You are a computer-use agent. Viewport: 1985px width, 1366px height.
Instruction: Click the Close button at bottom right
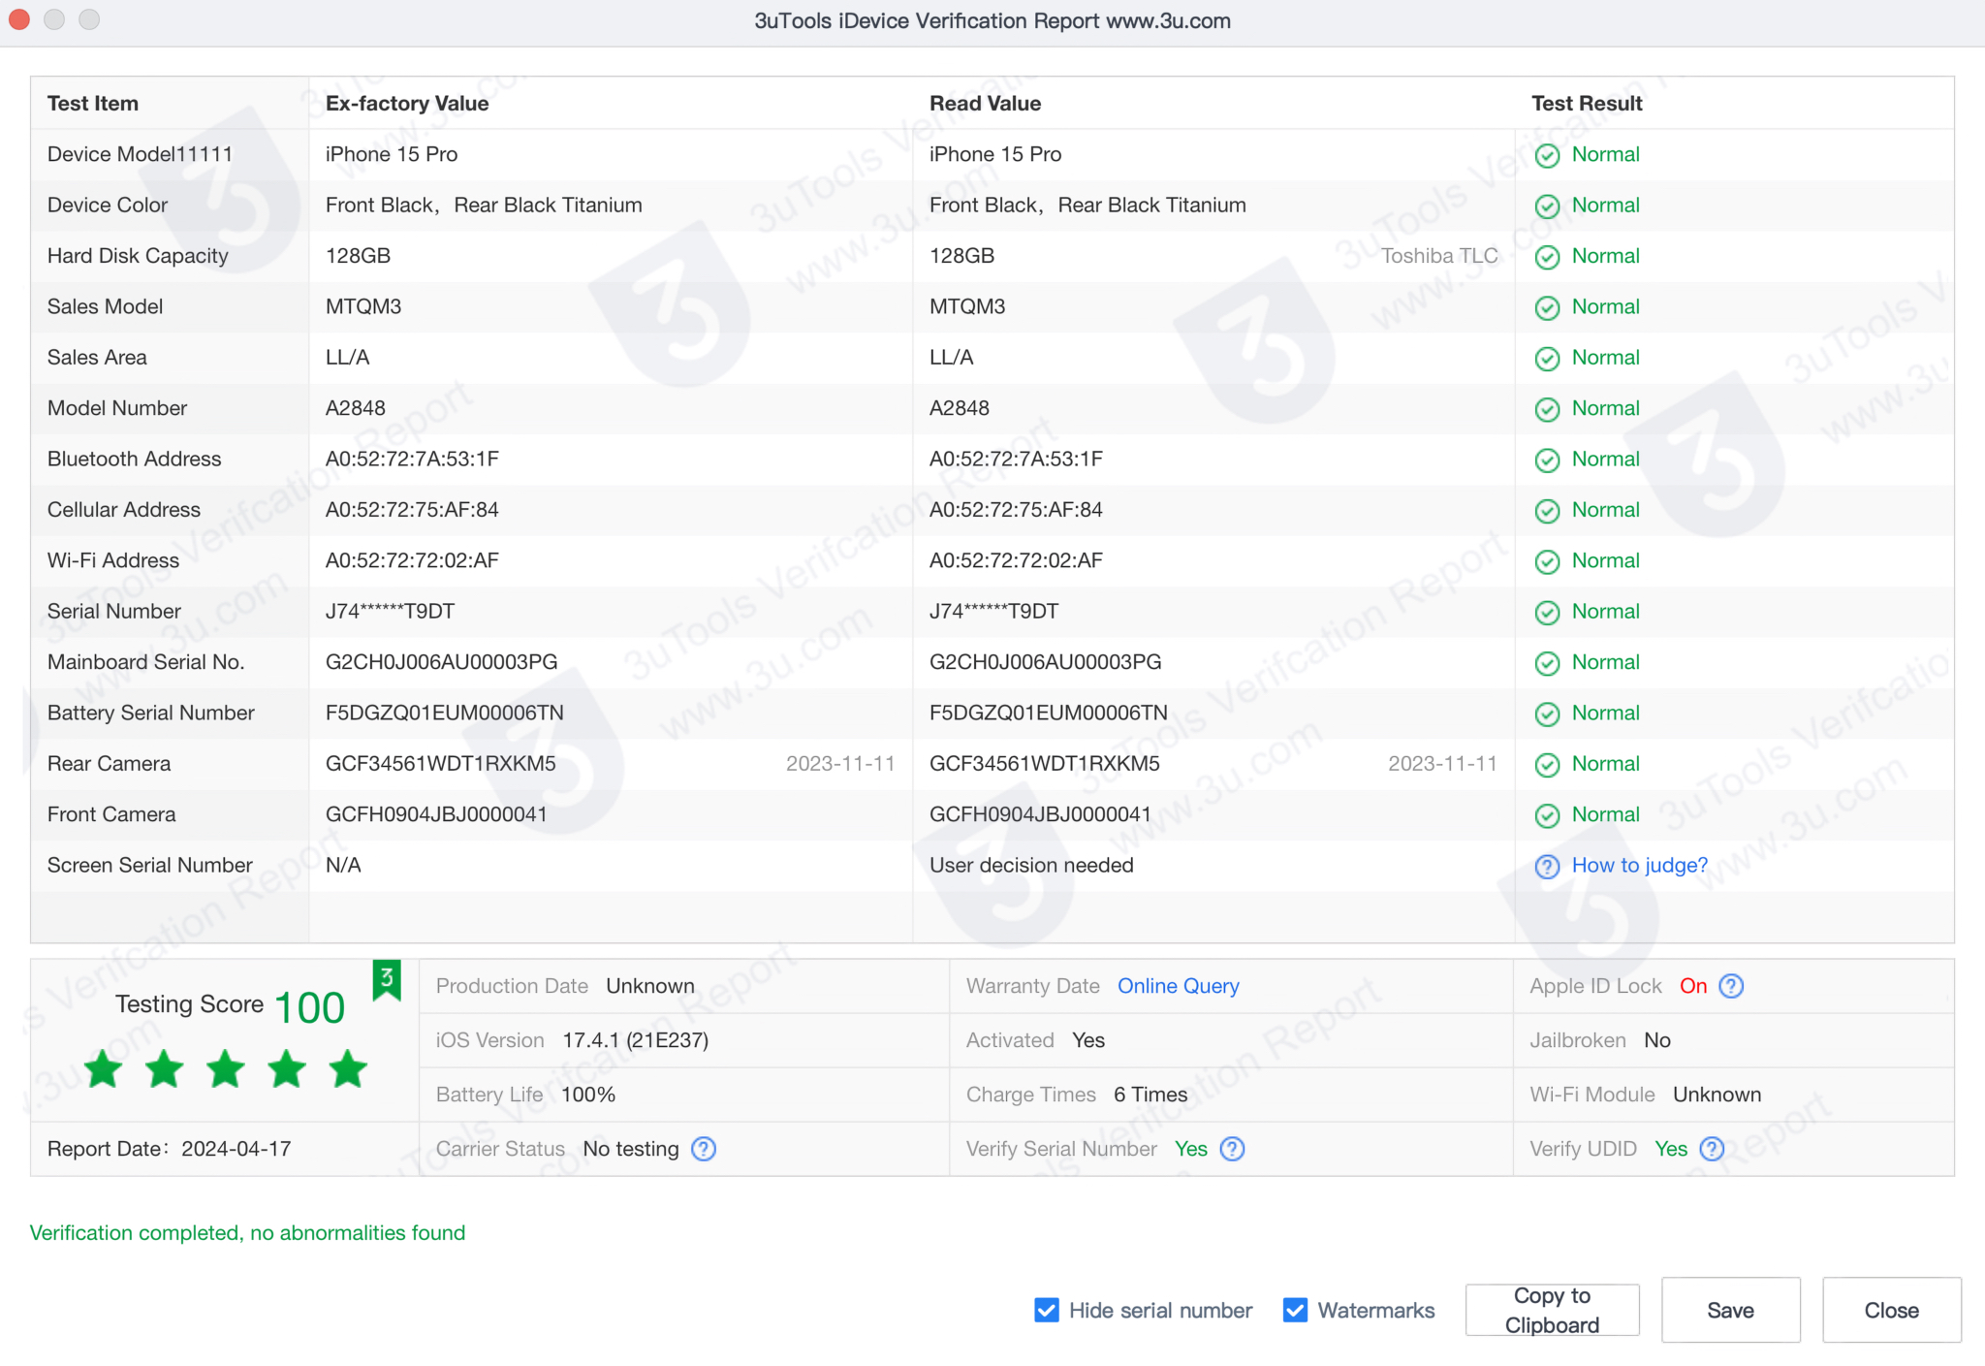(1891, 1311)
